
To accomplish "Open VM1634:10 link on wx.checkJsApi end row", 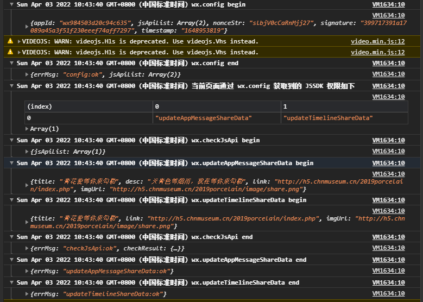I will (x=388, y=237).
